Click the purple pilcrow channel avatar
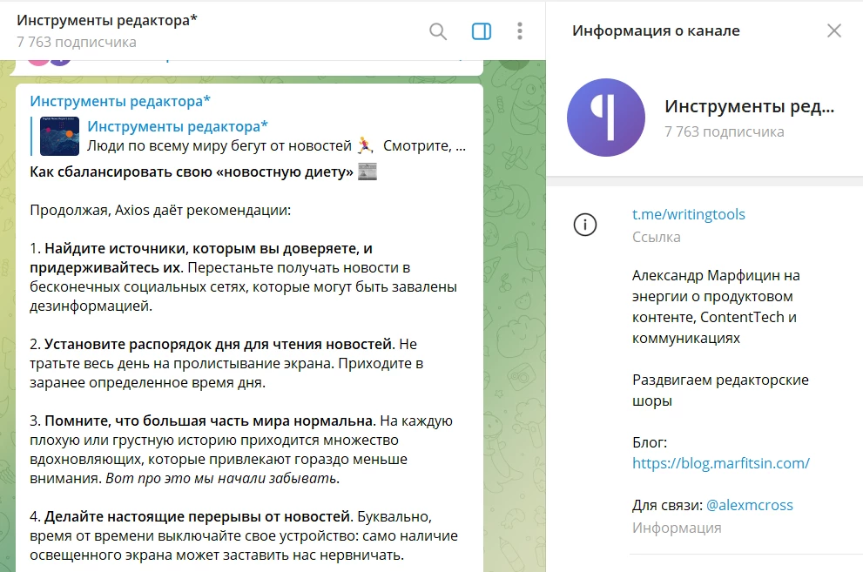This screenshot has width=863, height=572. point(606,118)
